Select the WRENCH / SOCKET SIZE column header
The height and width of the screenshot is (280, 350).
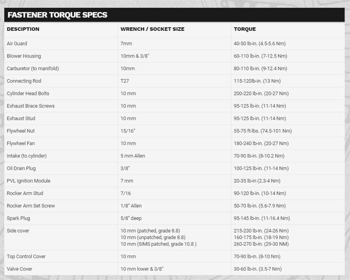pyautogui.click(x=152, y=29)
